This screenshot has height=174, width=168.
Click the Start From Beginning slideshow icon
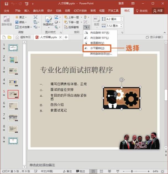coord(27,4)
